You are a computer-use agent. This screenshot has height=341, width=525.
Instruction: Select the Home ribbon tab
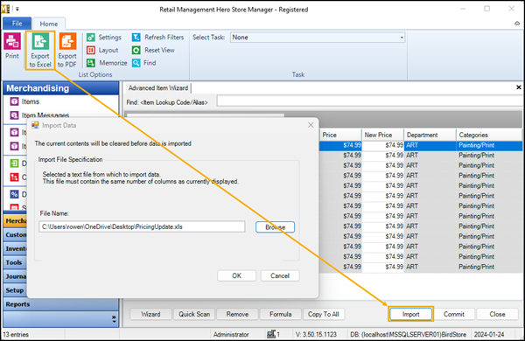tap(49, 24)
